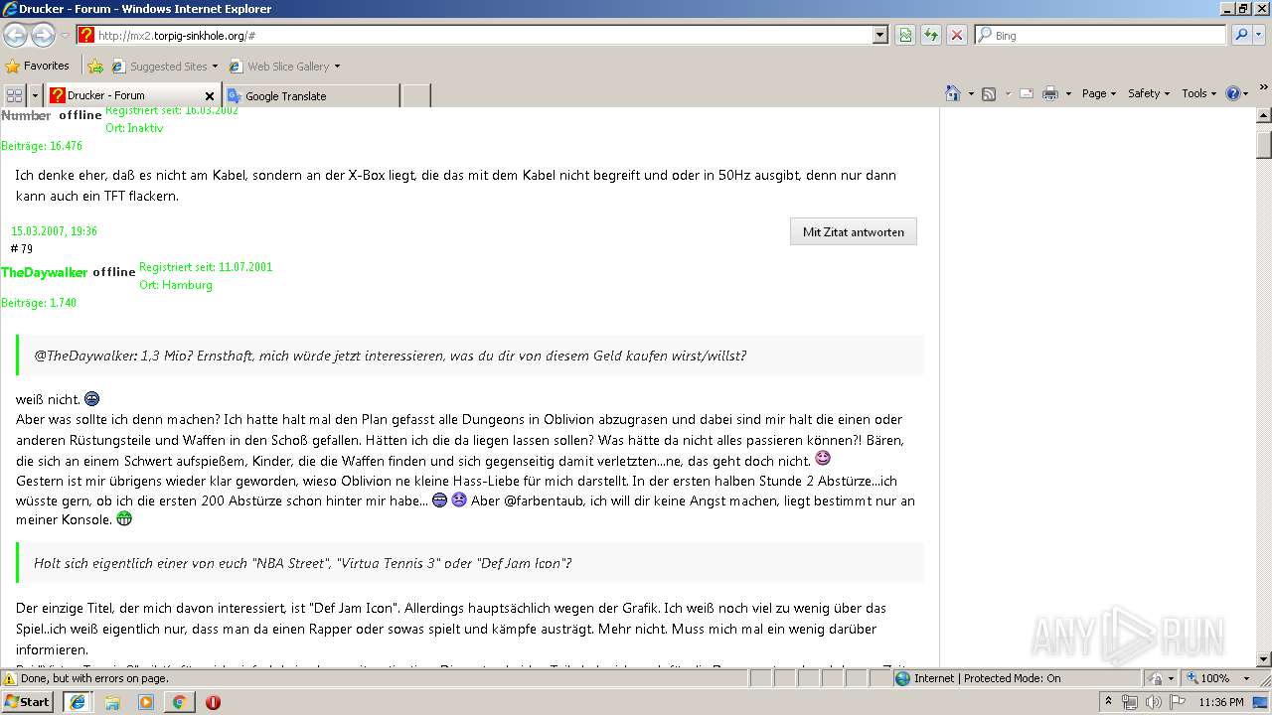Switch to the Google Translate tab
The height and width of the screenshot is (715, 1272).
[310, 96]
